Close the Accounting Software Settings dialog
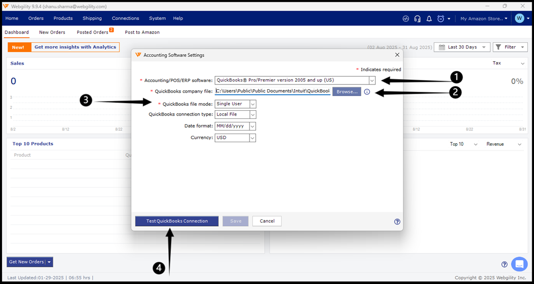 pyautogui.click(x=397, y=55)
